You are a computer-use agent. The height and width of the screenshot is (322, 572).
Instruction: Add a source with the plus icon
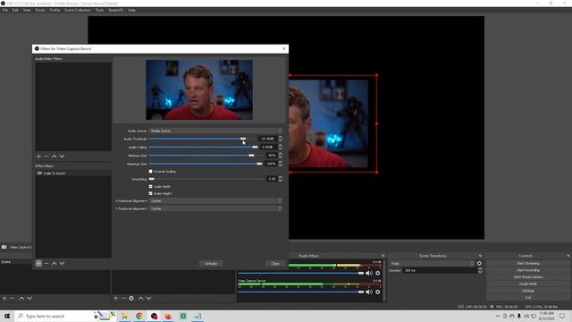[x=115, y=298]
